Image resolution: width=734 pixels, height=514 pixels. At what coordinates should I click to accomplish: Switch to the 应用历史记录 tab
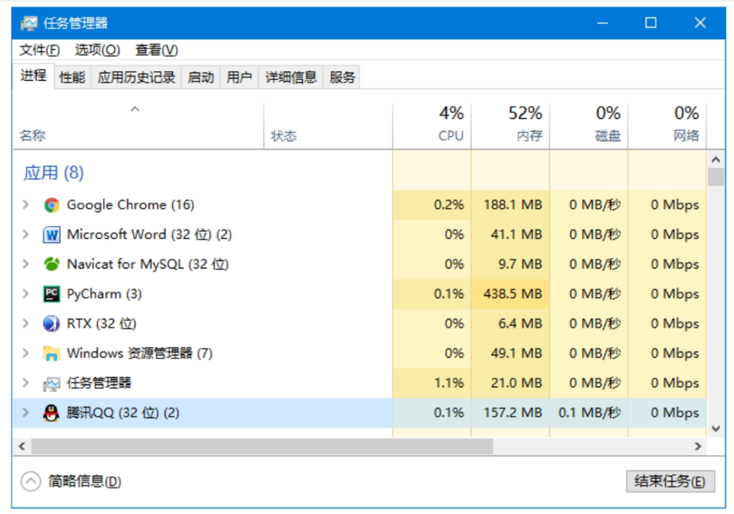coord(136,77)
